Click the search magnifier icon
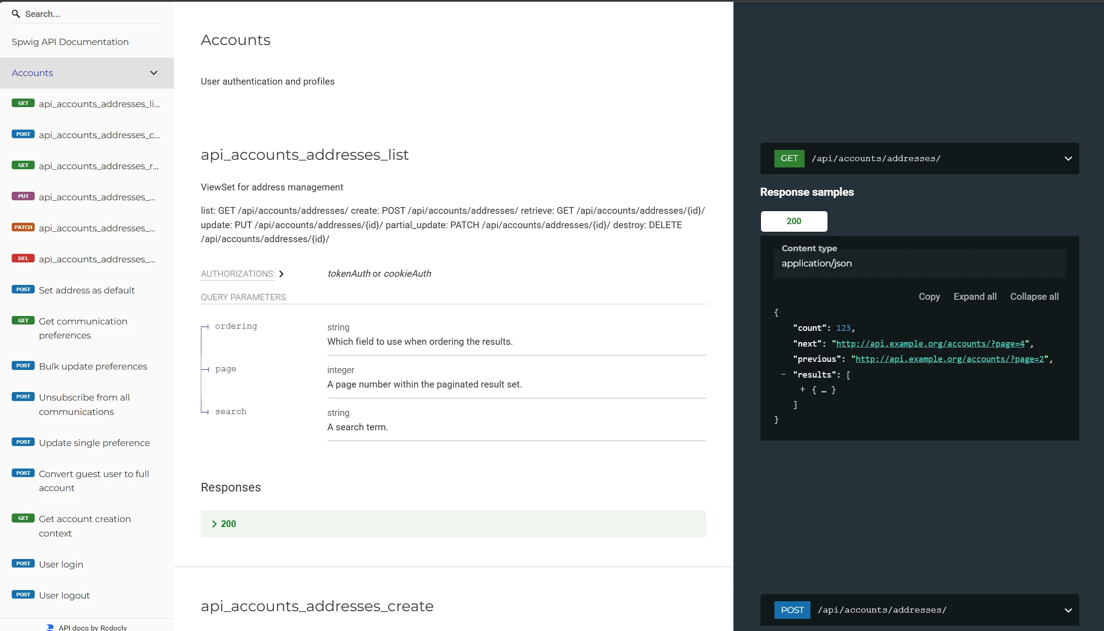The width and height of the screenshot is (1104, 631). click(16, 14)
